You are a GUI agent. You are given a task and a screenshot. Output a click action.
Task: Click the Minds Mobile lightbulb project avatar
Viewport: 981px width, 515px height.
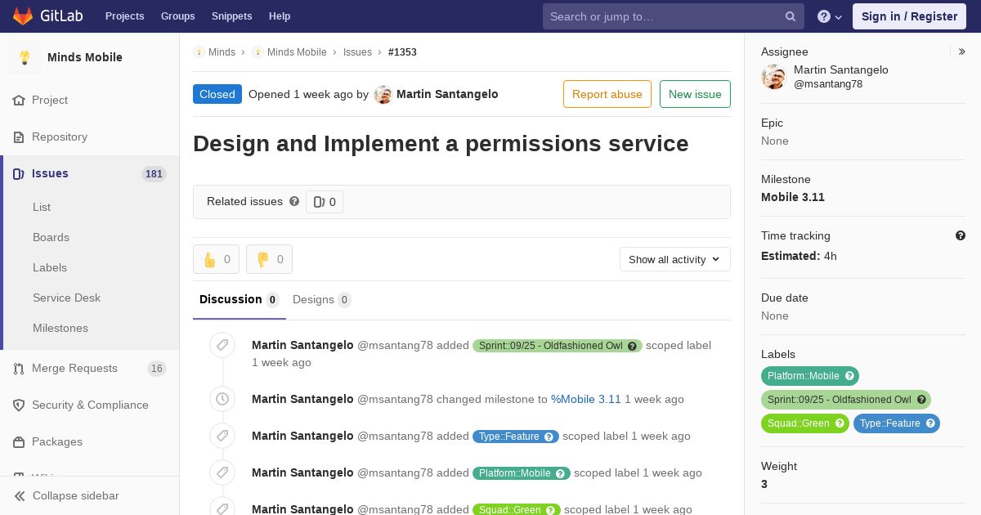tap(25, 57)
